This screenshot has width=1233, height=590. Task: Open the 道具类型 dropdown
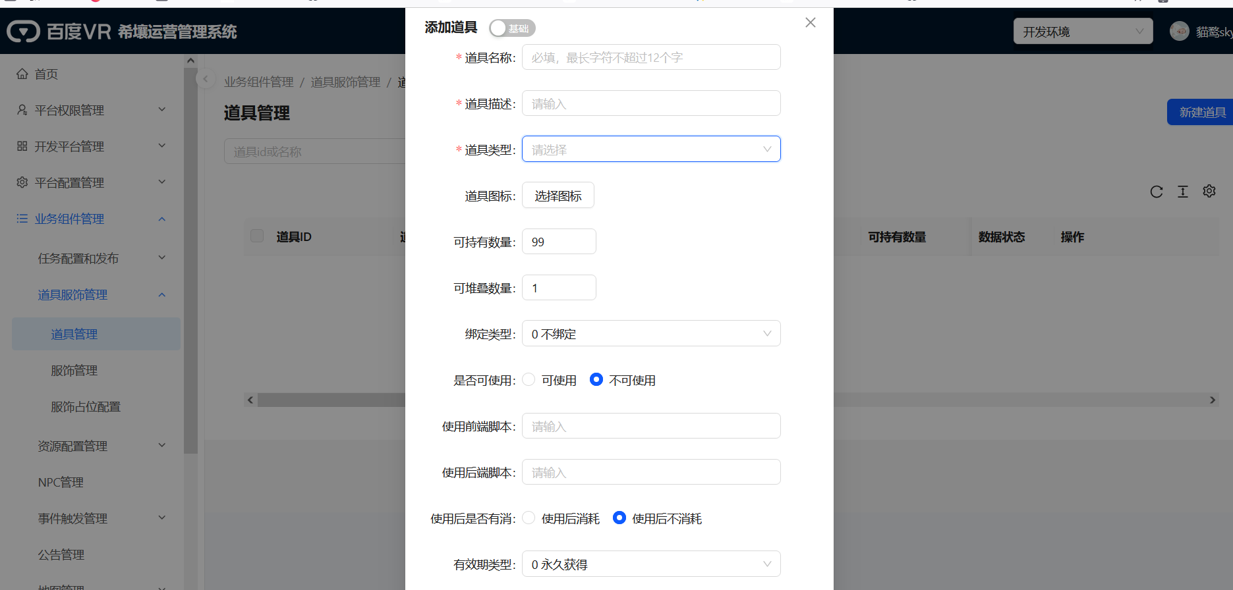pos(650,149)
